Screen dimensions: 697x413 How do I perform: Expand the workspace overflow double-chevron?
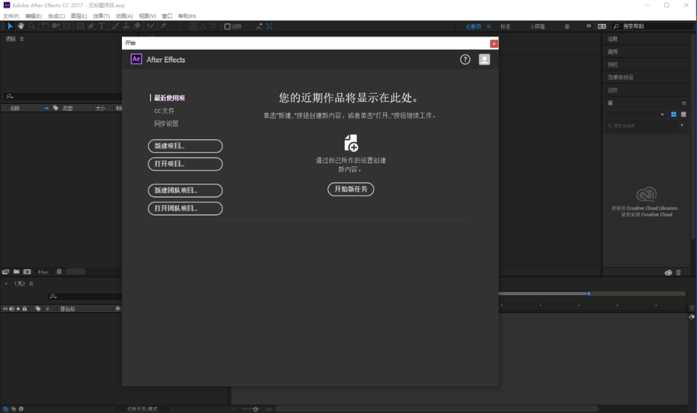tap(589, 26)
